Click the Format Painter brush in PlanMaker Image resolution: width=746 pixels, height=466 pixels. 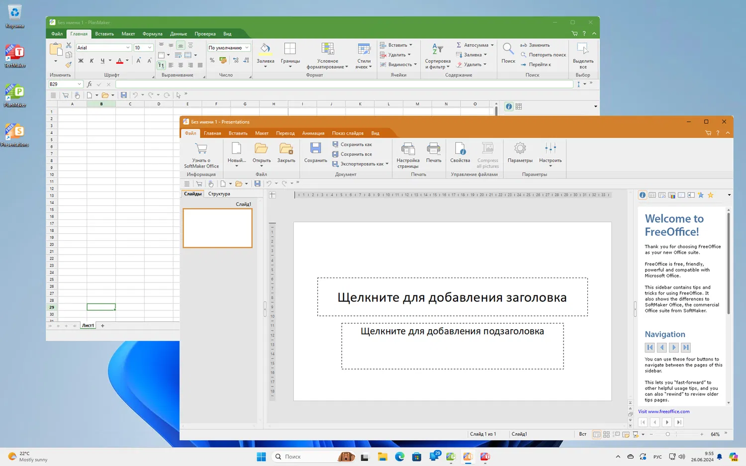69,65
